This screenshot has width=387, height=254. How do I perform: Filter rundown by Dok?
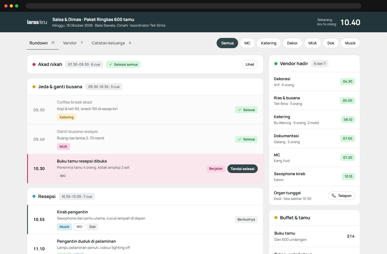(x=331, y=43)
